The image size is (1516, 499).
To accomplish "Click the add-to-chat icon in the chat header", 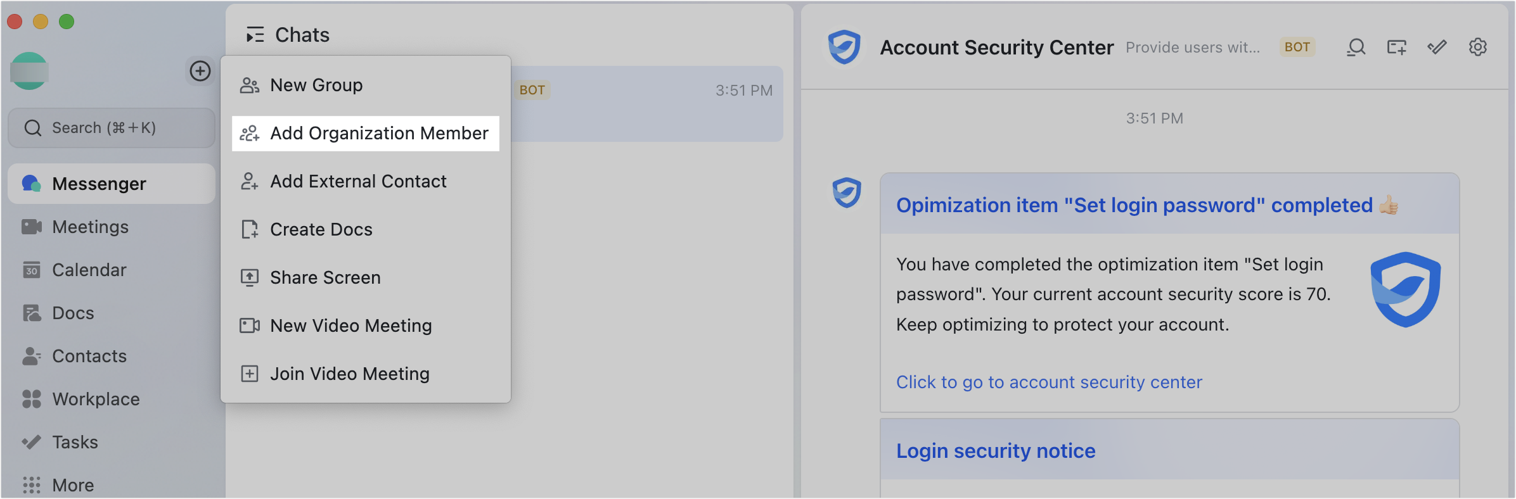I will click(x=1396, y=47).
